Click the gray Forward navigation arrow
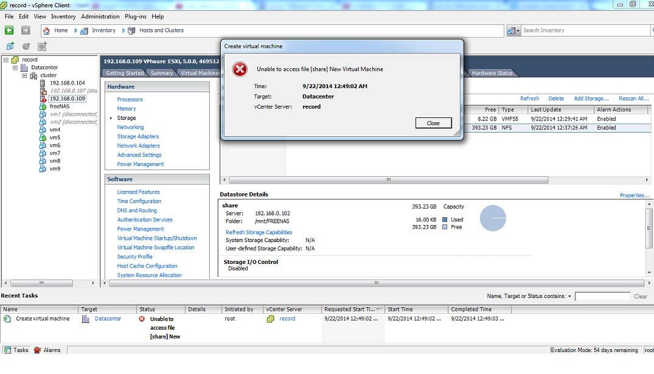Viewport: 654px width, 374px height. click(x=26, y=30)
